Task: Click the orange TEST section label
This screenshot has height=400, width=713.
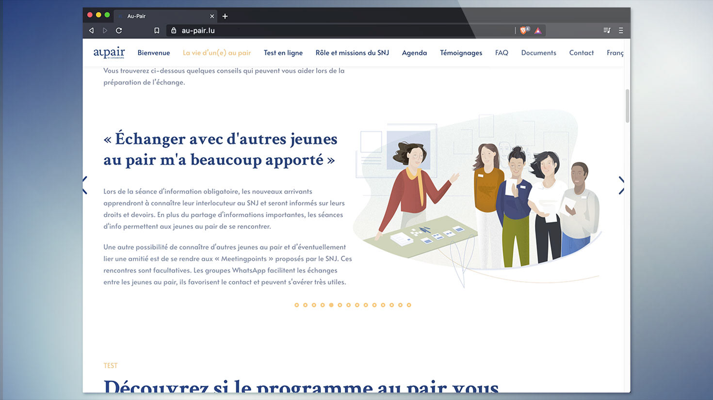Action: tap(111, 366)
